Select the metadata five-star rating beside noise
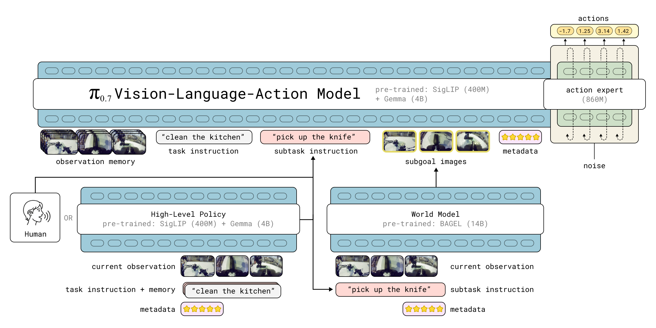 [520, 137]
